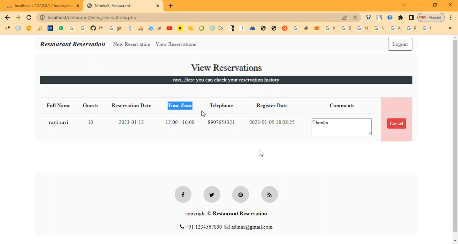Viewport: 458px width, 244px height.
Task: Open the YouTube bookmark icon
Action: 169,28
